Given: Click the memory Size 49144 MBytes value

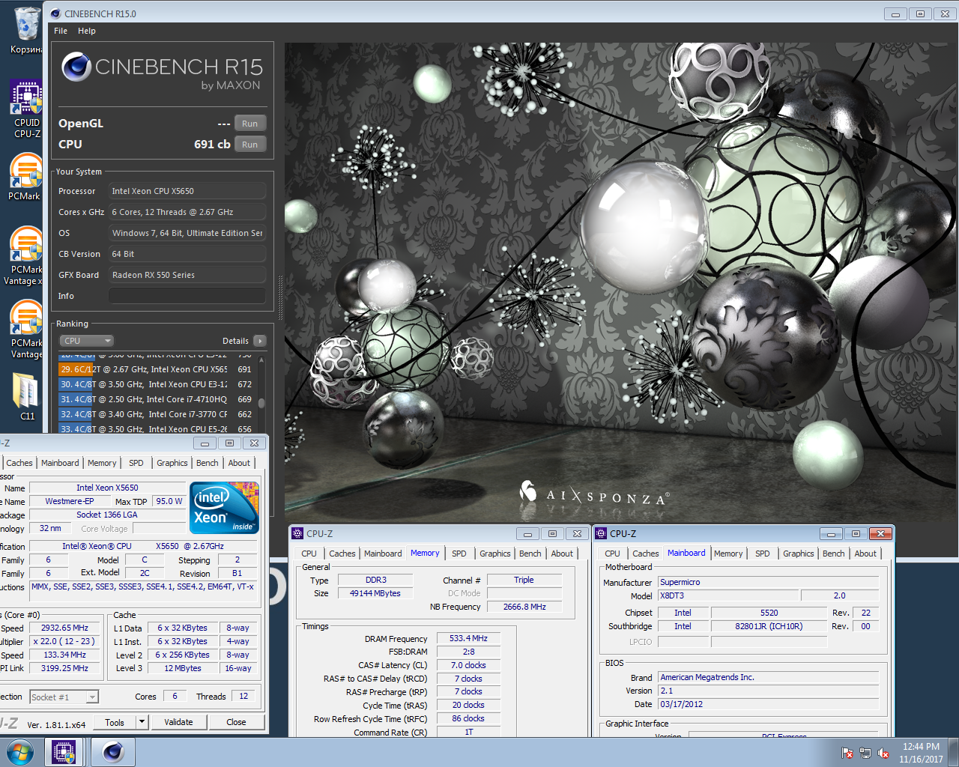Looking at the screenshot, I should (x=375, y=593).
